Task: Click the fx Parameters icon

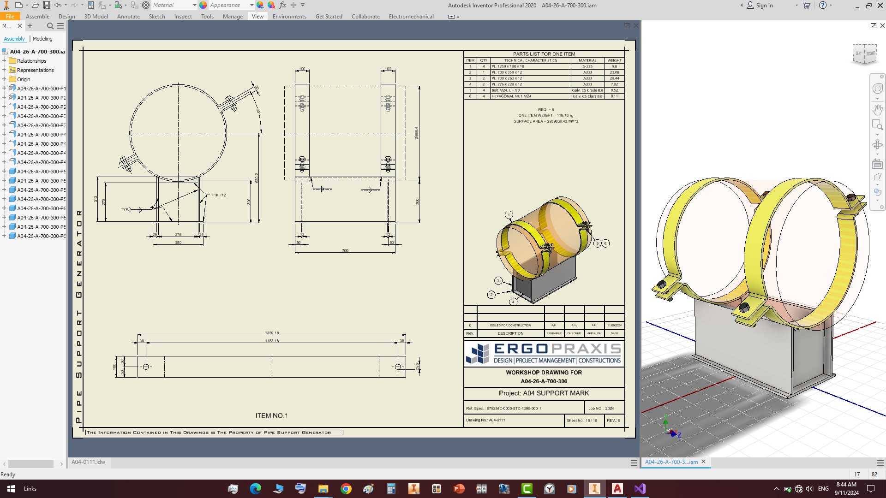Action: [x=282, y=5]
